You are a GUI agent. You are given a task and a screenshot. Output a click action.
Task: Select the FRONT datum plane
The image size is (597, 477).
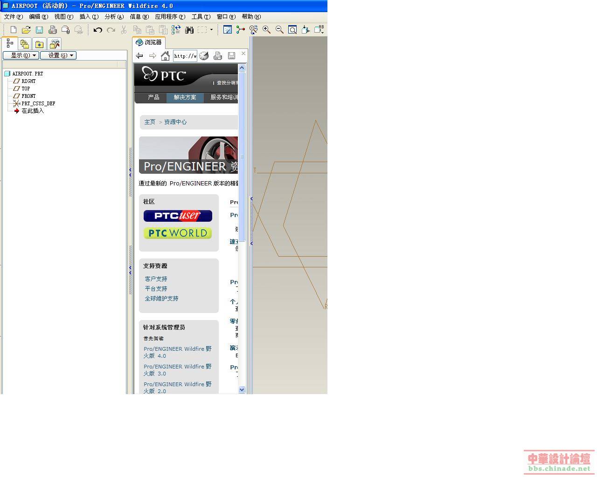coord(24,96)
